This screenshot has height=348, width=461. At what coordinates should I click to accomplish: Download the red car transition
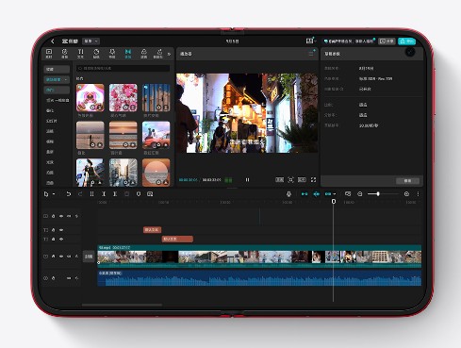pyautogui.click(x=165, y=144)
